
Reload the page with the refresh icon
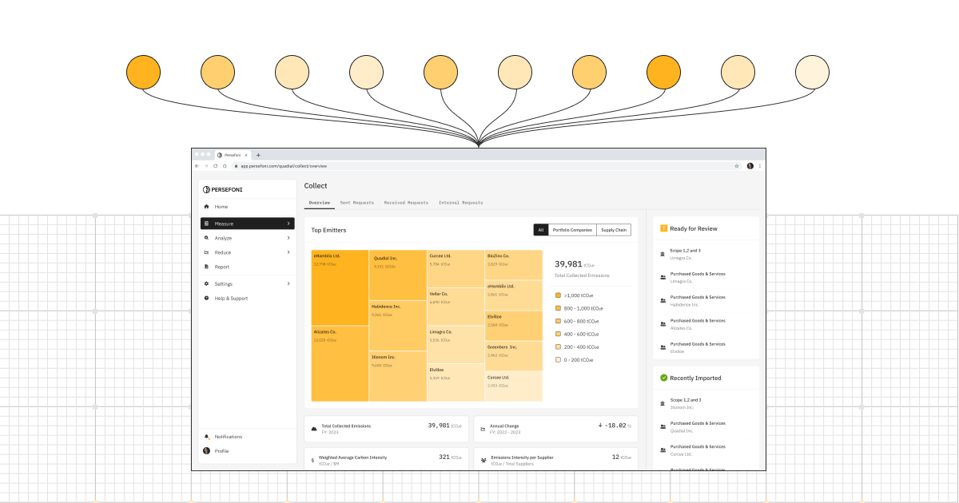[215, 165]
